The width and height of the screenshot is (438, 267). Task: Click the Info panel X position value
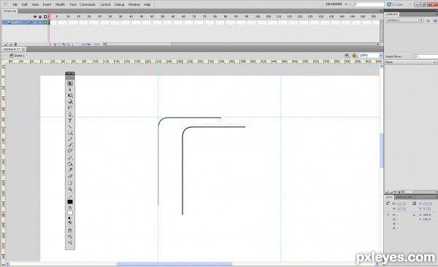(x=427, y=204)
